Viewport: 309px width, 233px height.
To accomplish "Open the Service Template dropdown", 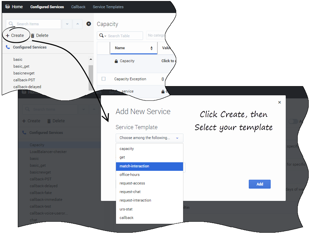I will pyautogui.click(x=149, y=138).
